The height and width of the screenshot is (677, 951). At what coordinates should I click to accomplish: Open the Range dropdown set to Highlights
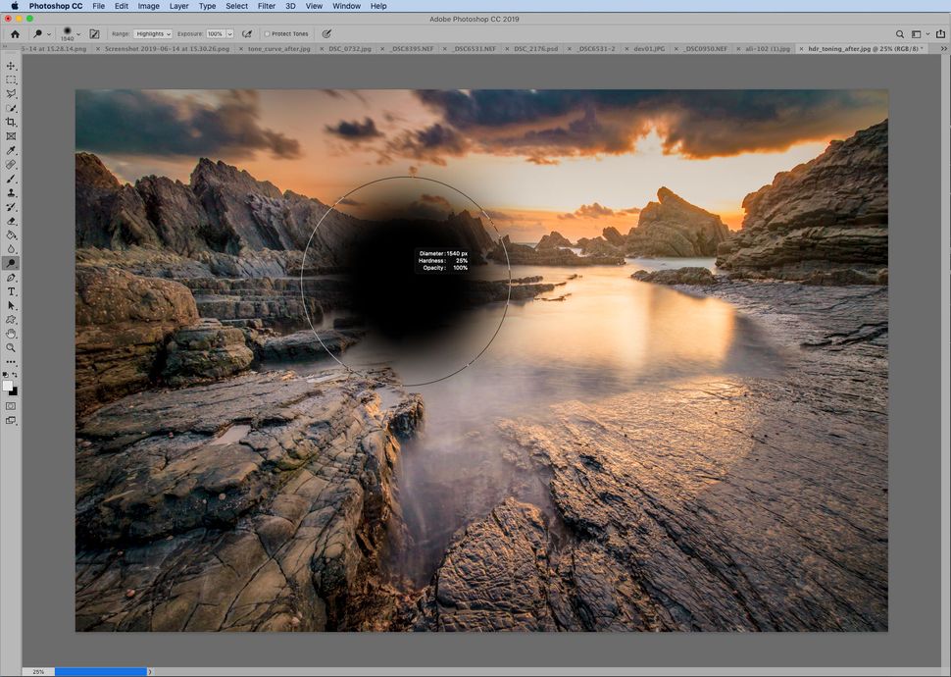click(x=152, y=33)
